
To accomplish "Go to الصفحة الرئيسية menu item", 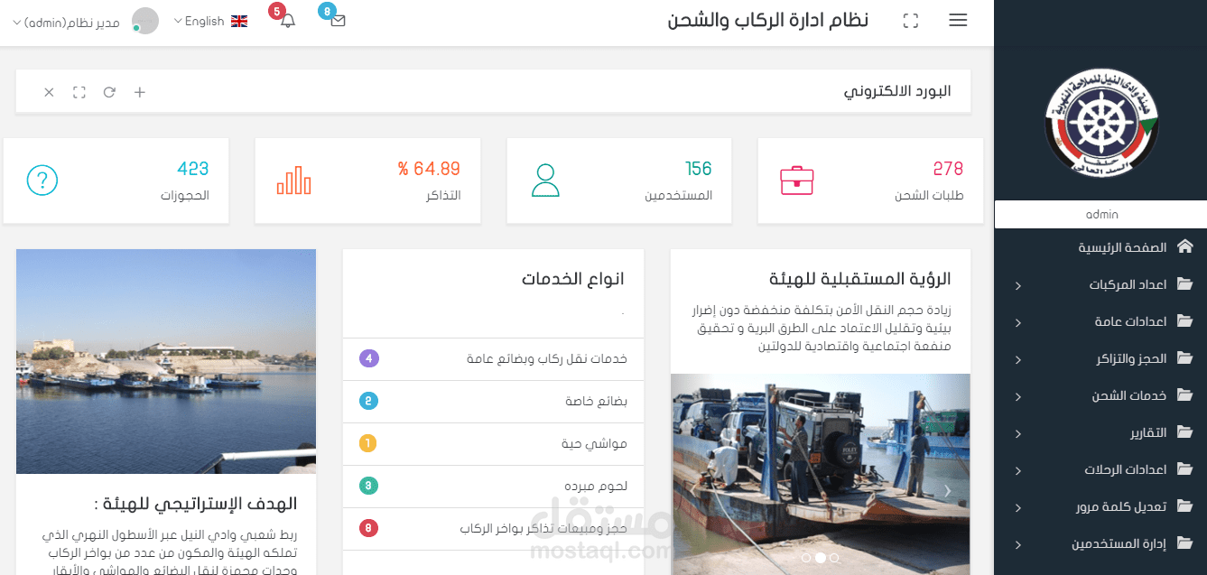I will pos(1100,246).
